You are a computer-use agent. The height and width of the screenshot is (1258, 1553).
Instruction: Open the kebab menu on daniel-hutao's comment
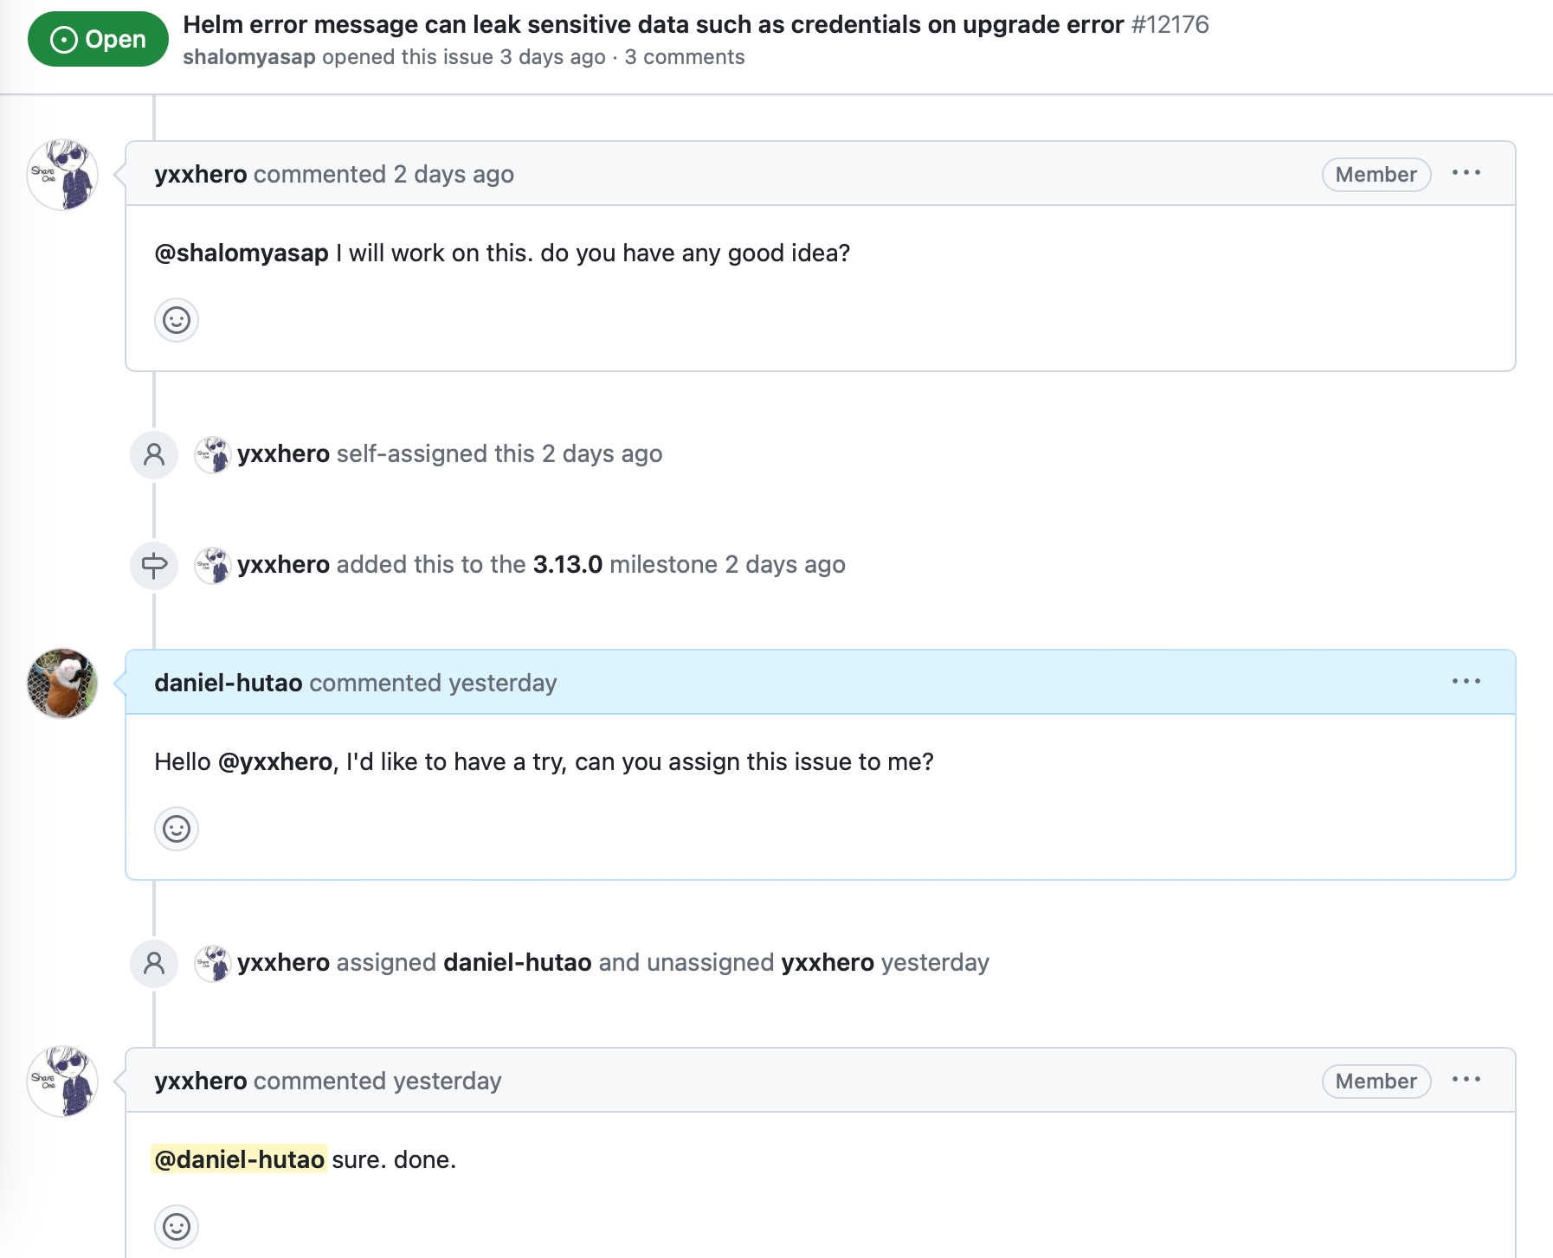[1466, 682]
